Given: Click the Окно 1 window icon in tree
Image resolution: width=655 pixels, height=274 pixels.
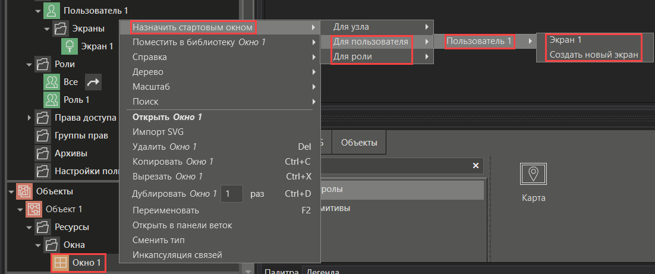Looking at the screenshot, I should [59, 262].
